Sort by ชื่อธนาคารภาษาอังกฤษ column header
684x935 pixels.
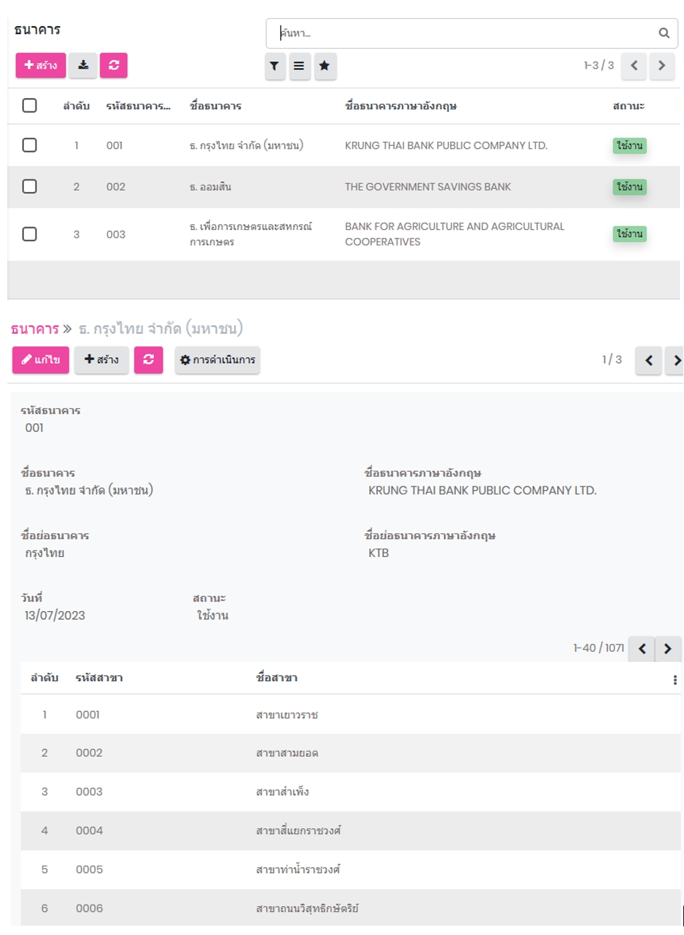pos(401,106)
